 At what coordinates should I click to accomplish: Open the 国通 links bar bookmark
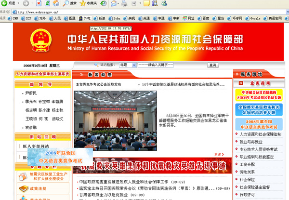(x=70, y=18)
